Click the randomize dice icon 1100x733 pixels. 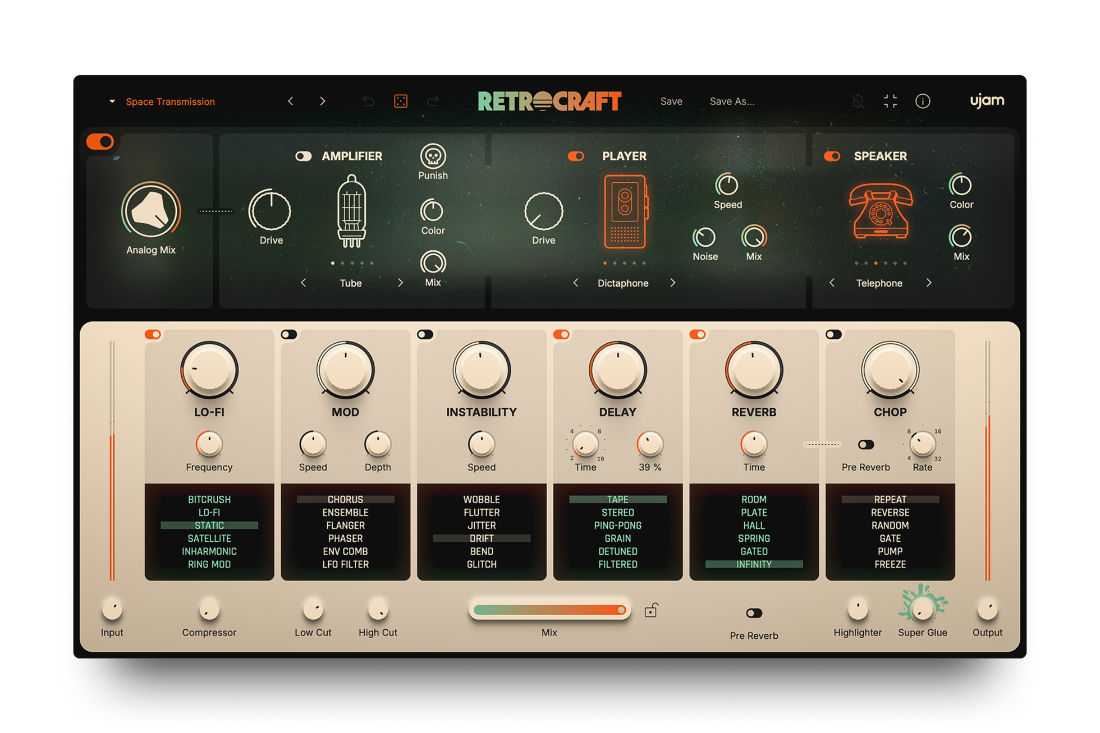tap(401, 101)
